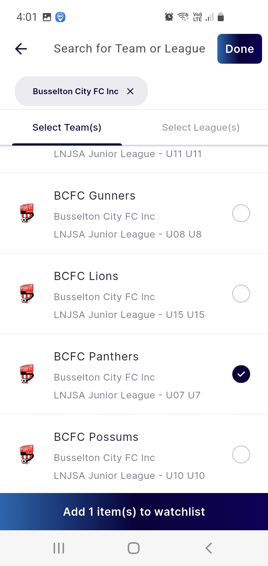Switch to Select League(s) tab

(201, 127)
